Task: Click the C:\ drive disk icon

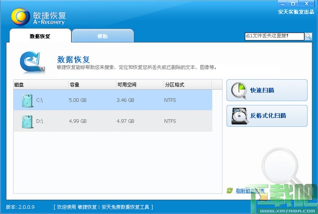Action: pos(28,100)
